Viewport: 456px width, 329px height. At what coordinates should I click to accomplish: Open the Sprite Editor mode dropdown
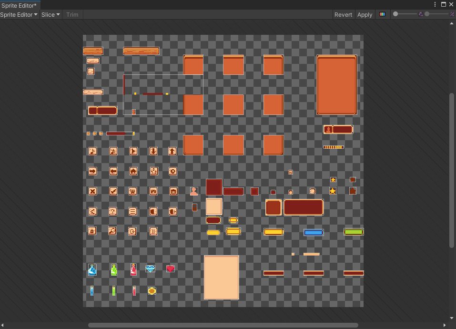point(19,15)
